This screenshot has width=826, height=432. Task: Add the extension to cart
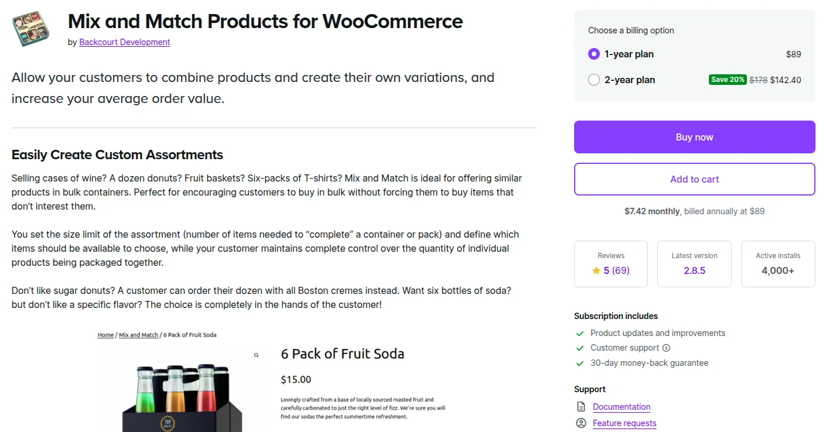pos(694,179)
